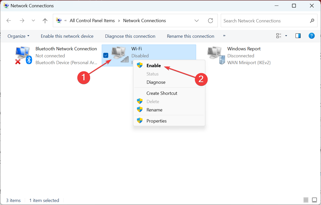Toggle the preview pane
The image size is (321, 205).
click(298, 36)
